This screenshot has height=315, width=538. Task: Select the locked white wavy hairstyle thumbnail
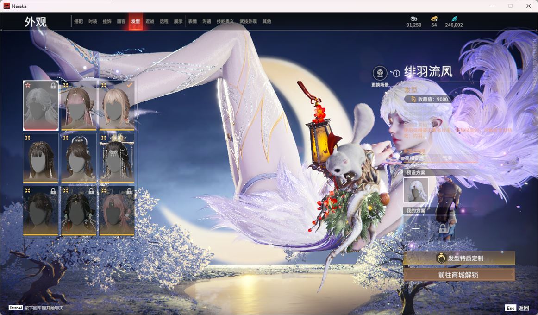point(40,105)
